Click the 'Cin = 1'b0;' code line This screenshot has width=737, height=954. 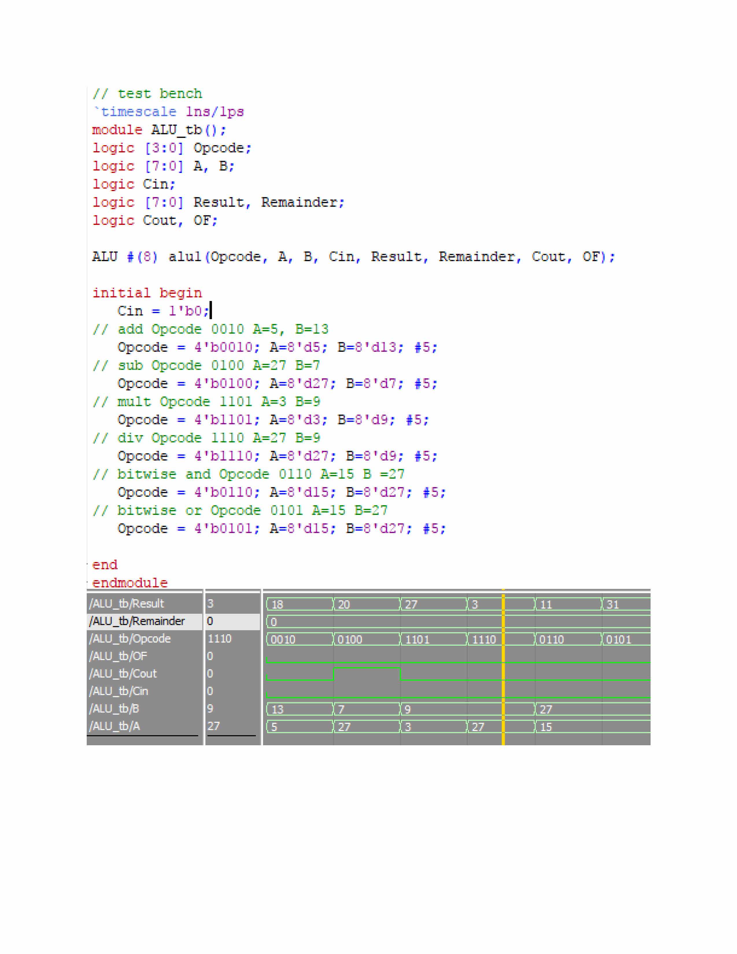(163, 311)
